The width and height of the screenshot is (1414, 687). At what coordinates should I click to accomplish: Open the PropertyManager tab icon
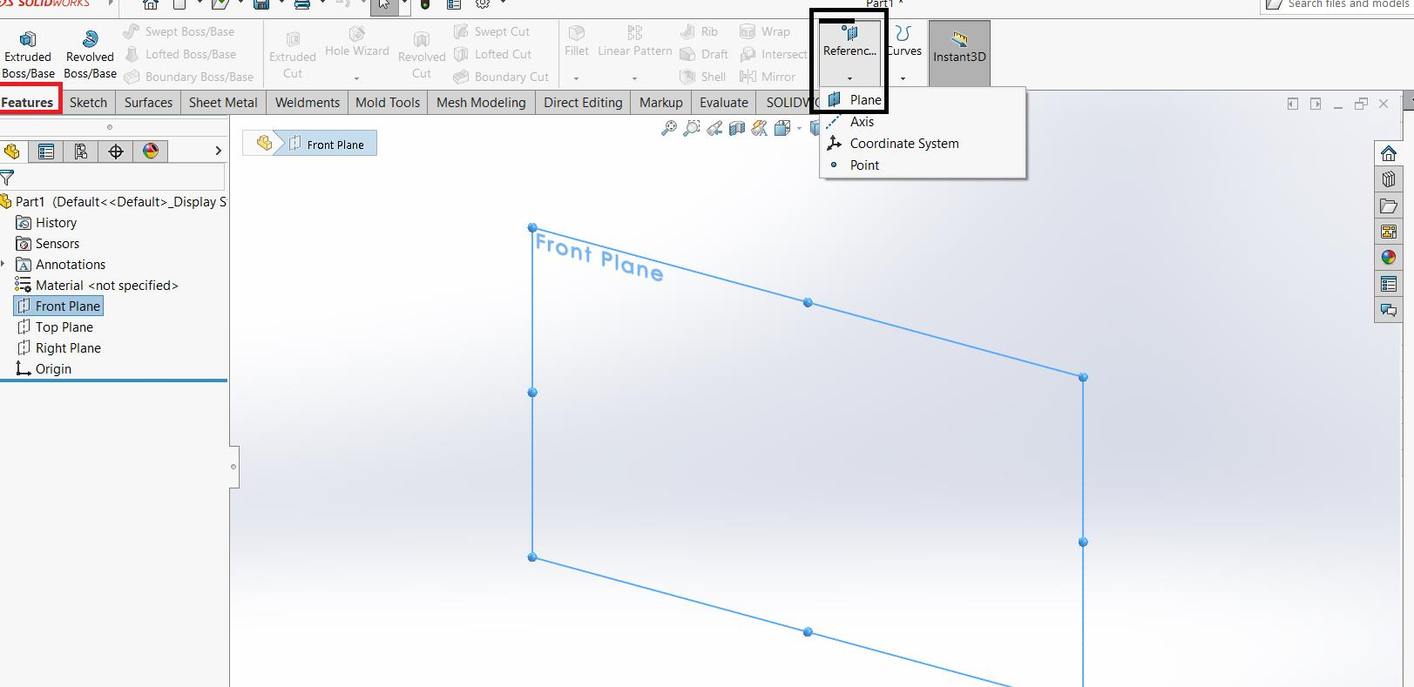click(x=46, y=152)
